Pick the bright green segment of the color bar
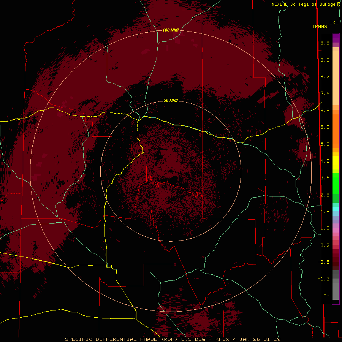Screen dimensions: 342x342 tap(336, 183)
